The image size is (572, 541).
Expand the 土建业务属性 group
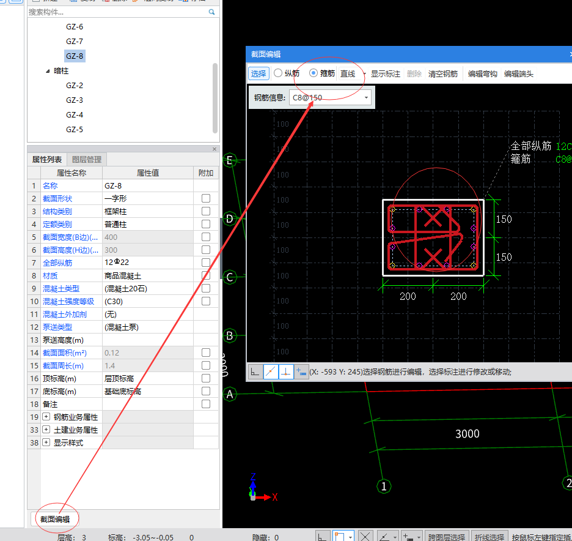pyautogui.click(x=46, y=429)
